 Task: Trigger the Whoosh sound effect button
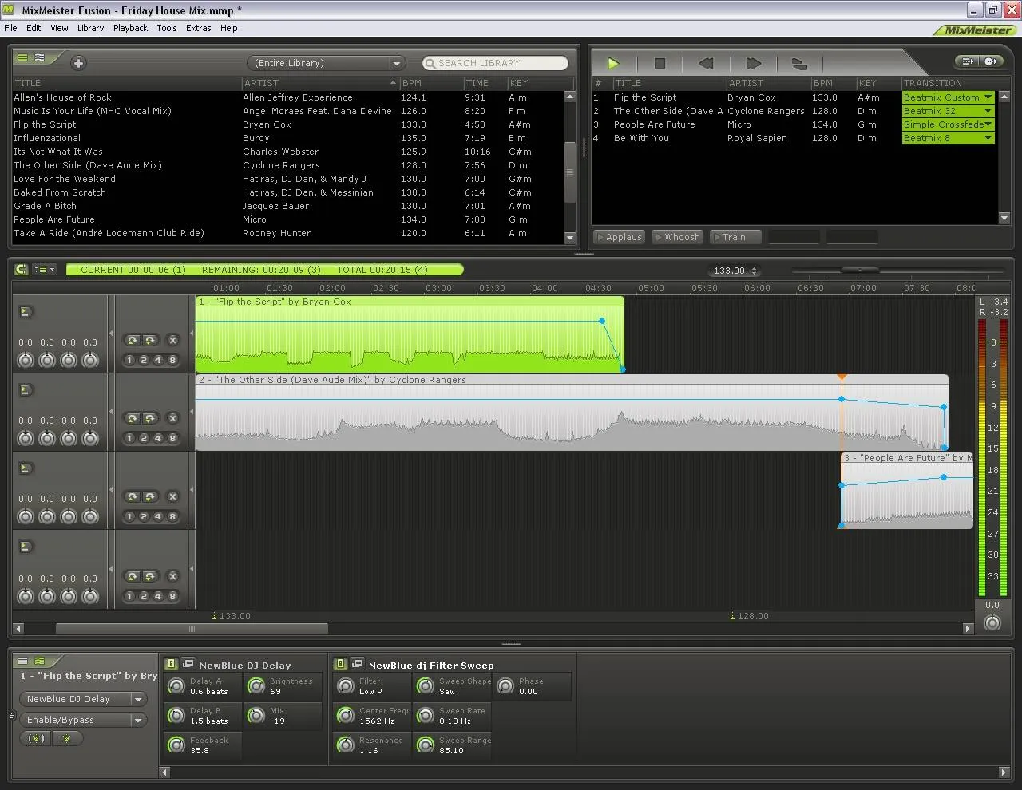(677, 236)
